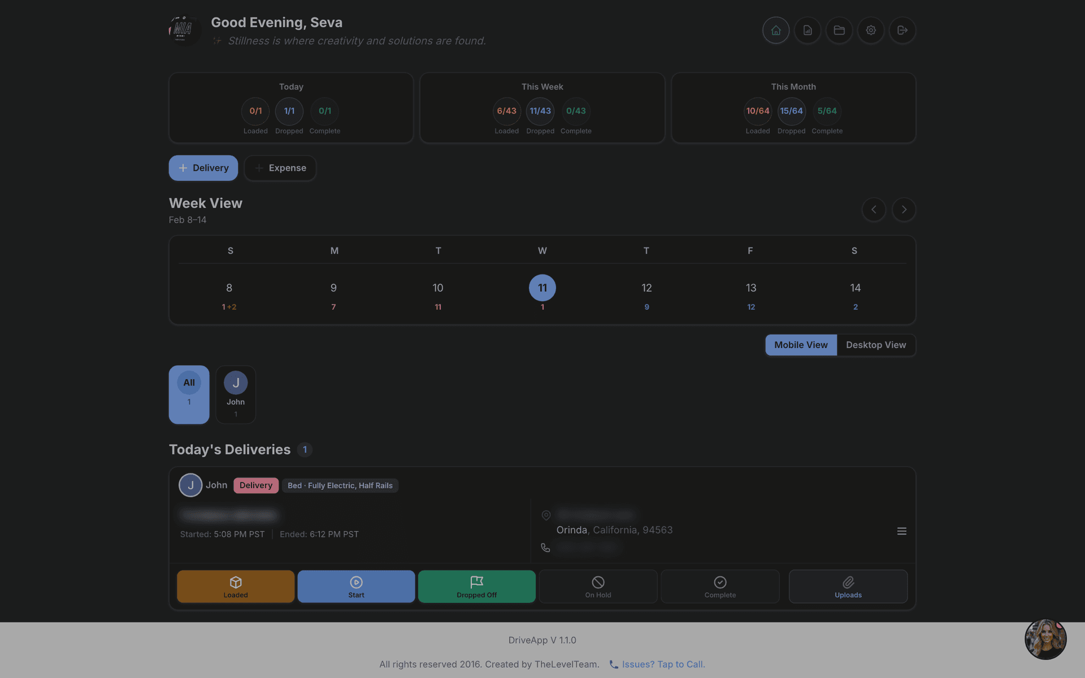The image size is (1085, 678).
Task: Open previous week with left chevron
Action: coord(874,210)
